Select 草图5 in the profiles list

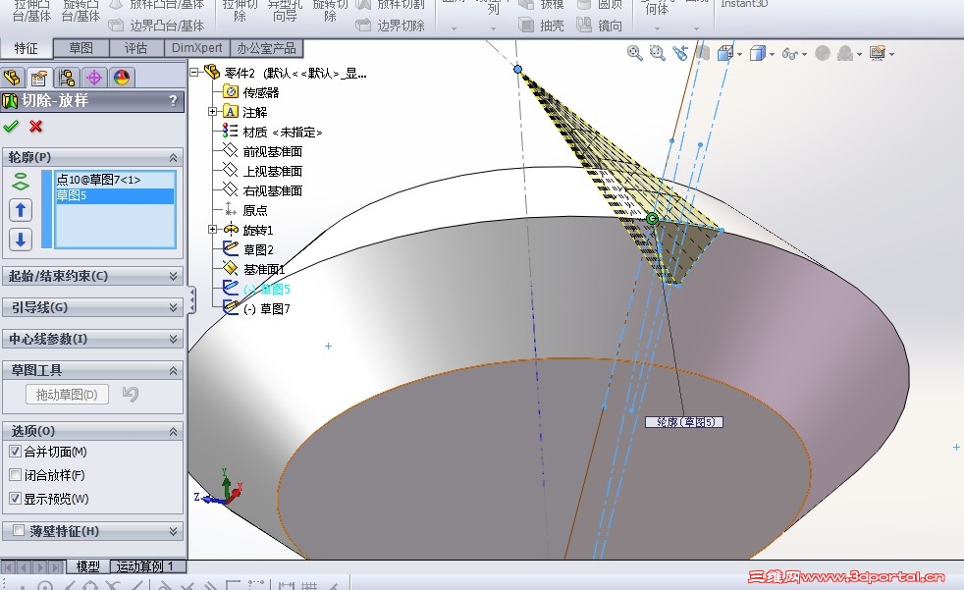point(114,195)
